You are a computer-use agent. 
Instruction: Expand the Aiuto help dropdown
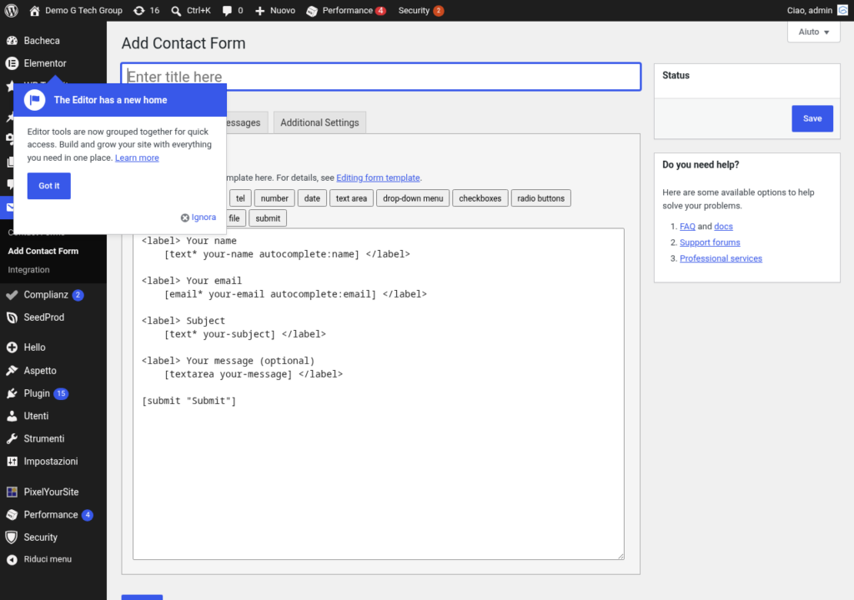coord(814,32)
